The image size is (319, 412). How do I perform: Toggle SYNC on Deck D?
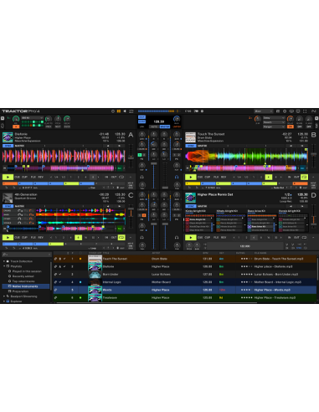191,206
